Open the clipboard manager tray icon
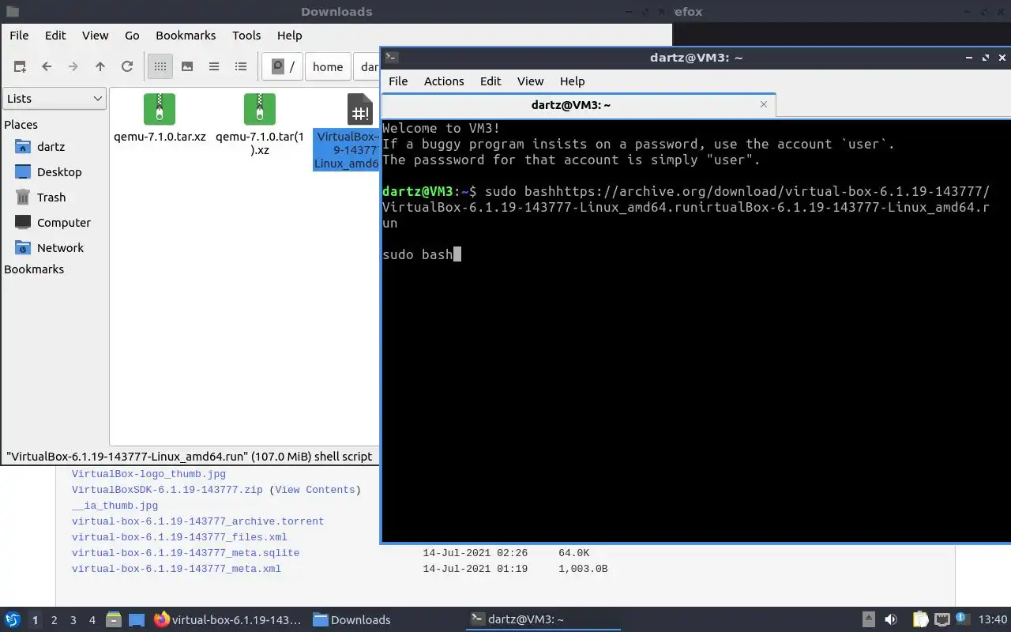Image resolution: width=1011 pixels, height=632 pixels. pyautogui.click(x=921, y=620)
